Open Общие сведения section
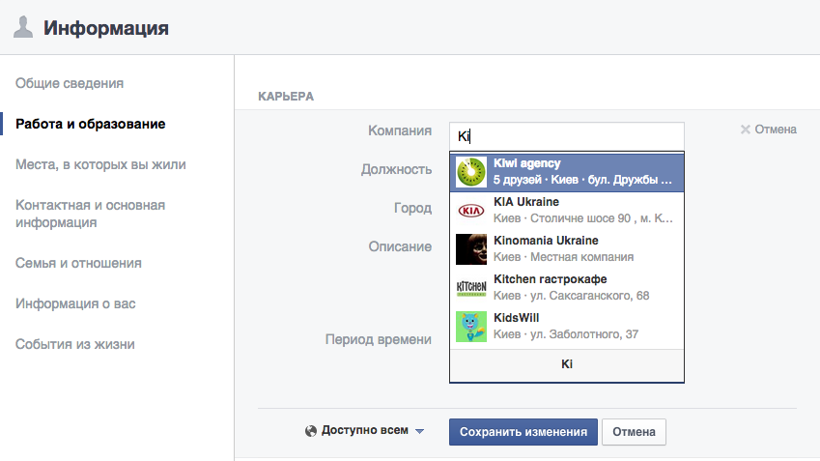Viewport: 820px width, 461px height. coord(70,83)
